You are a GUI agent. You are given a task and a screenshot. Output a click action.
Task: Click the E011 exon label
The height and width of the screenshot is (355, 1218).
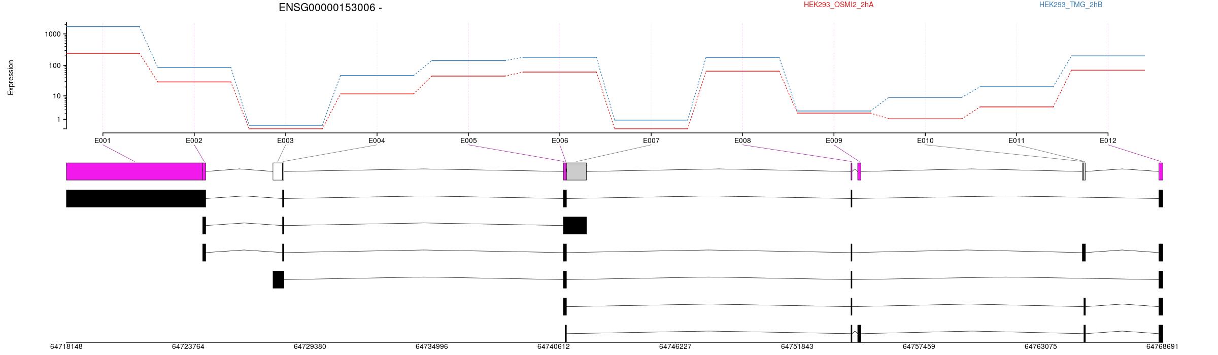pyautogui.click(x=1017, y=141)
